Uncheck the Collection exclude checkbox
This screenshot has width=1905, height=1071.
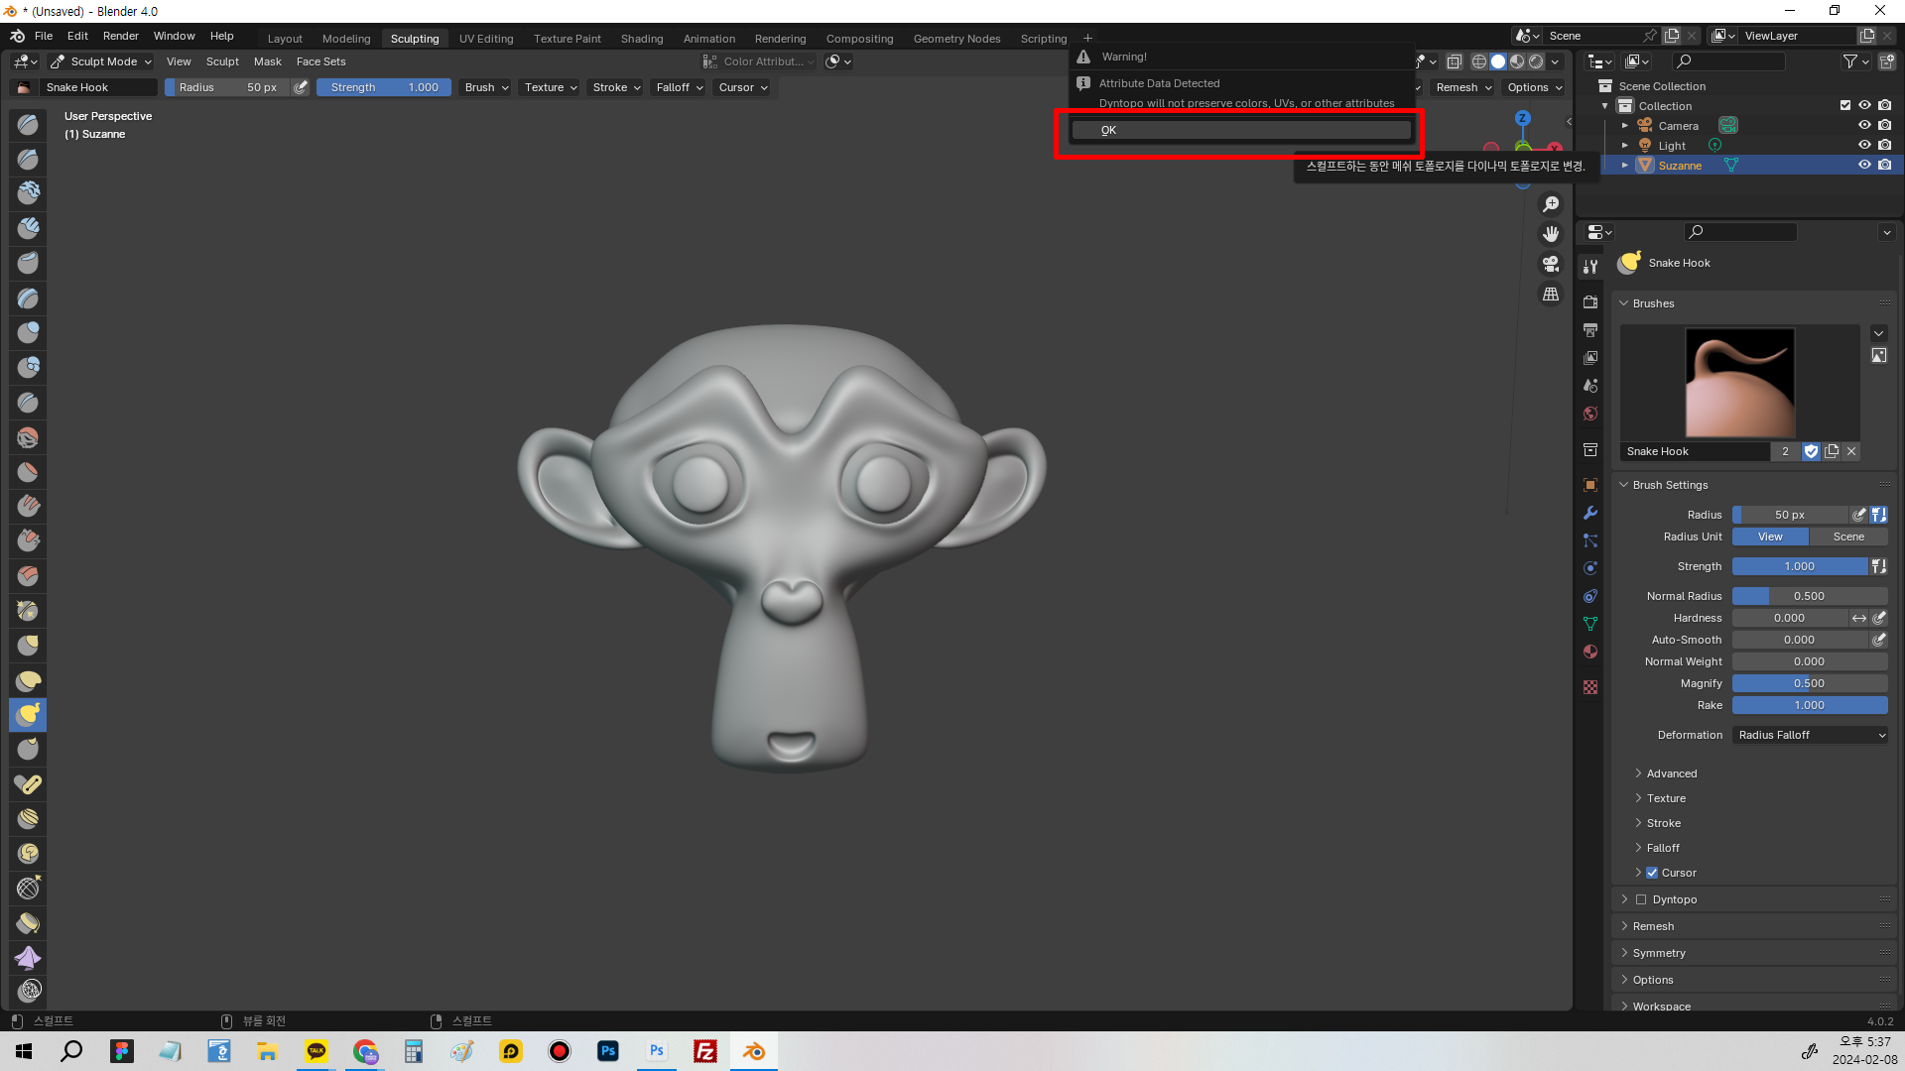click(1845, 105)
